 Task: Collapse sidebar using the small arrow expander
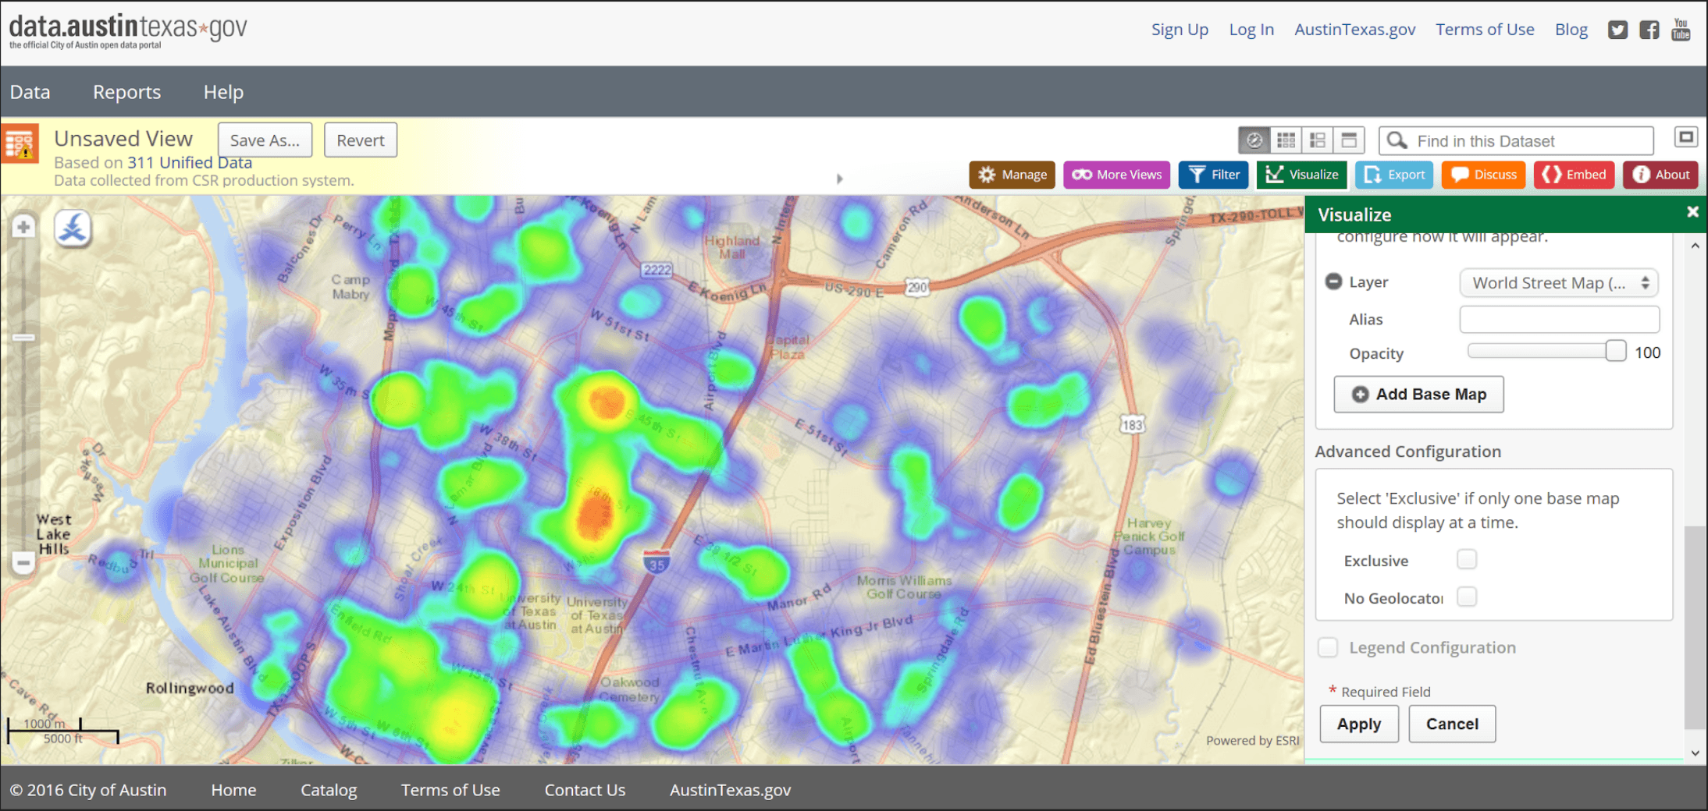[x=839, y=179]
